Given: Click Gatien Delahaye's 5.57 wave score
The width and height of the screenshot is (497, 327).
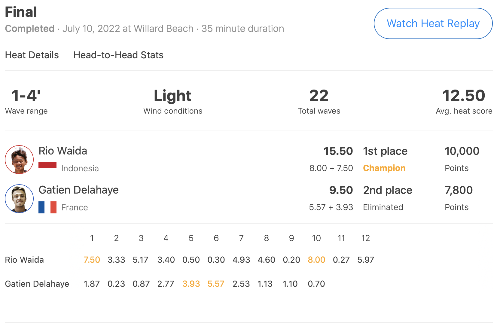Looking at the screenshot, I should (216, 284).
